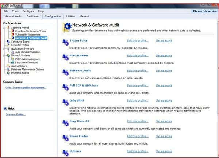This screenshot has width=219, height=158.
Task: Open the Configure menu
Action: [28, 11]
